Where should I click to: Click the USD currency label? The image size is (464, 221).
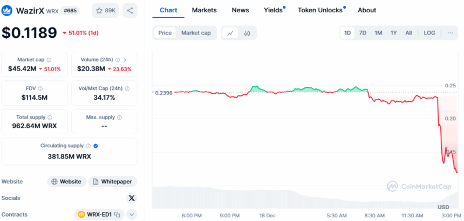tap(443, 207)
